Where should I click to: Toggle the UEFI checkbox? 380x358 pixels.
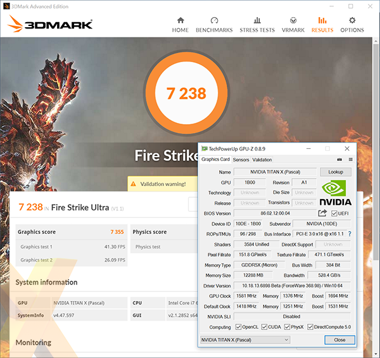[x=334, y=214]
